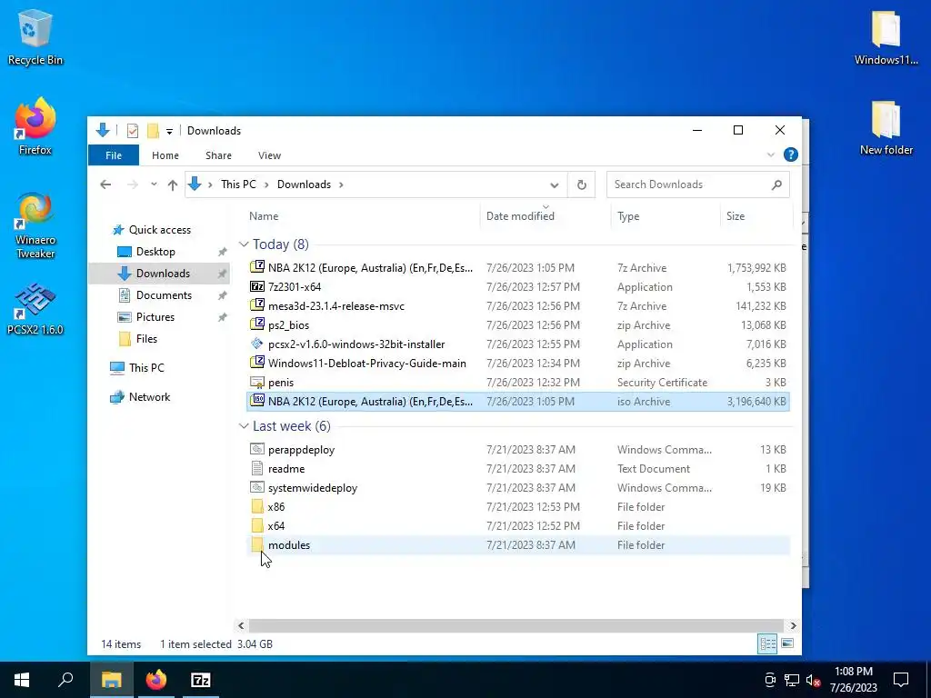Open the muted volume tray icon
The height and width of the screenshot is (698, 931).
click(813, 680)
